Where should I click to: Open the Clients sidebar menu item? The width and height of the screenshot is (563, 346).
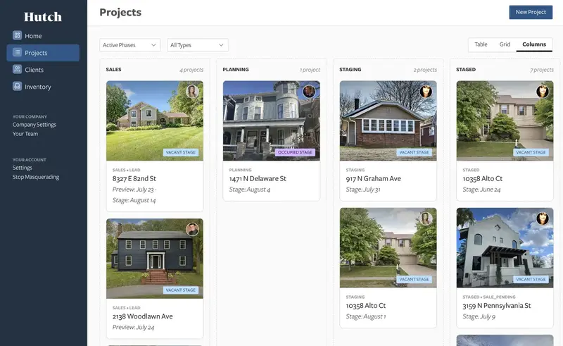43,70
